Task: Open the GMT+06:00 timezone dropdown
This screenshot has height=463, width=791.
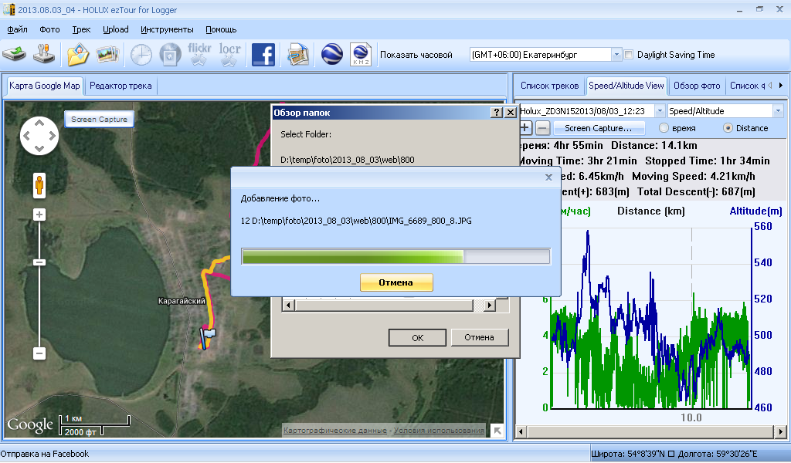Action: (616, 55)
